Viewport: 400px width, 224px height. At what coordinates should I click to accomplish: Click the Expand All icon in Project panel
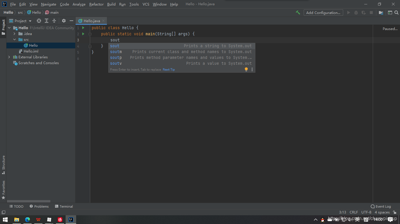click(47, 21)
